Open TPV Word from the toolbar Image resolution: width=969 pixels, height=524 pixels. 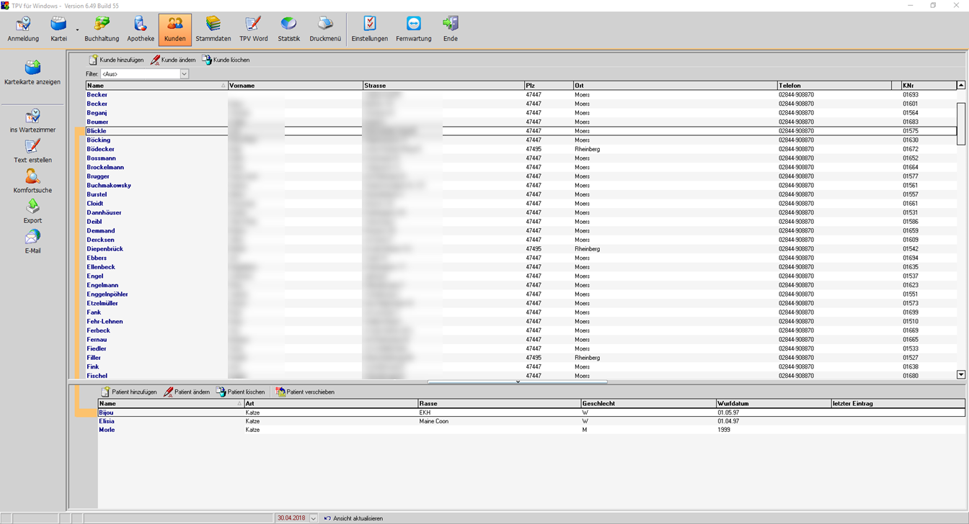(253, 30)
